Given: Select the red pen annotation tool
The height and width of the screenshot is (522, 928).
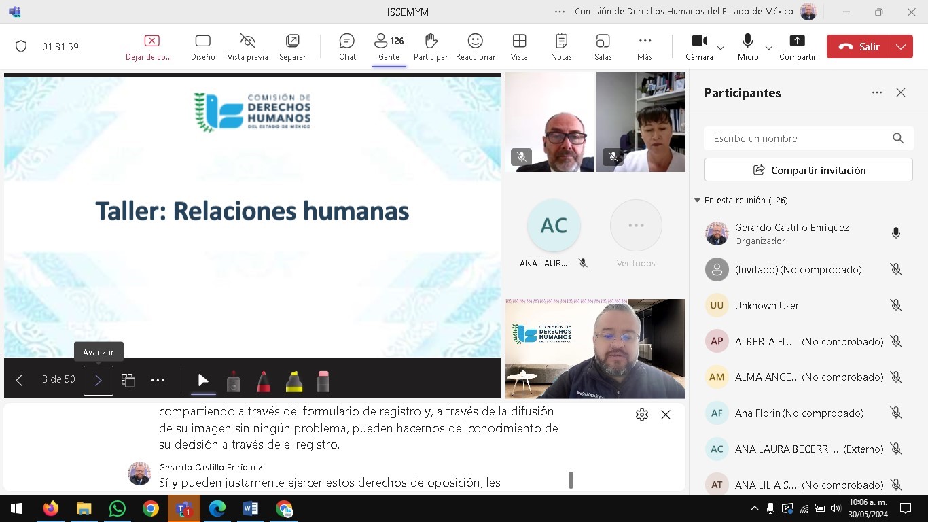Looking at the screenshot, I should click(x=264, y=381).
